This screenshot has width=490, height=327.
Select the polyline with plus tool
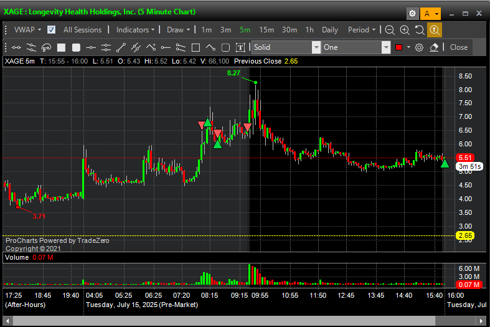coord(151,47)
